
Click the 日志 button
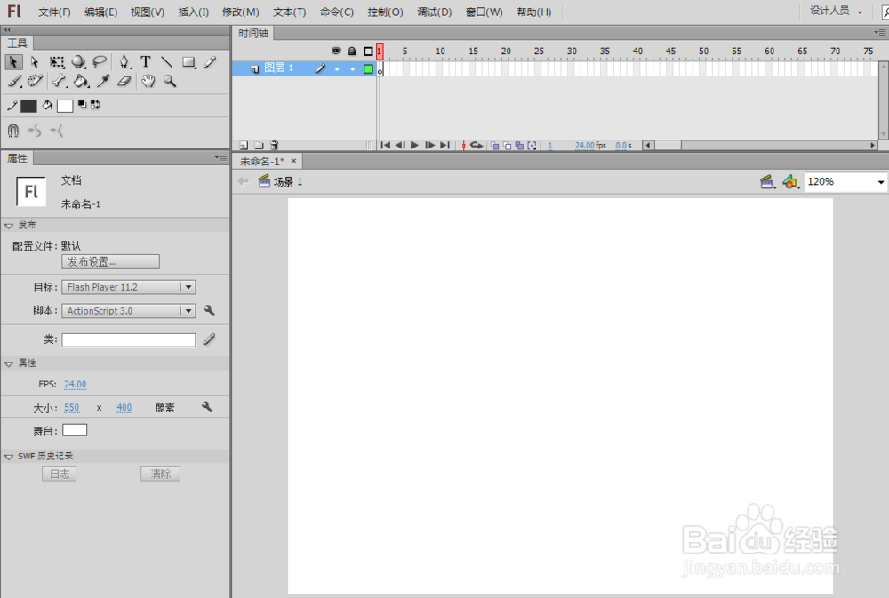tap(59, 474)
